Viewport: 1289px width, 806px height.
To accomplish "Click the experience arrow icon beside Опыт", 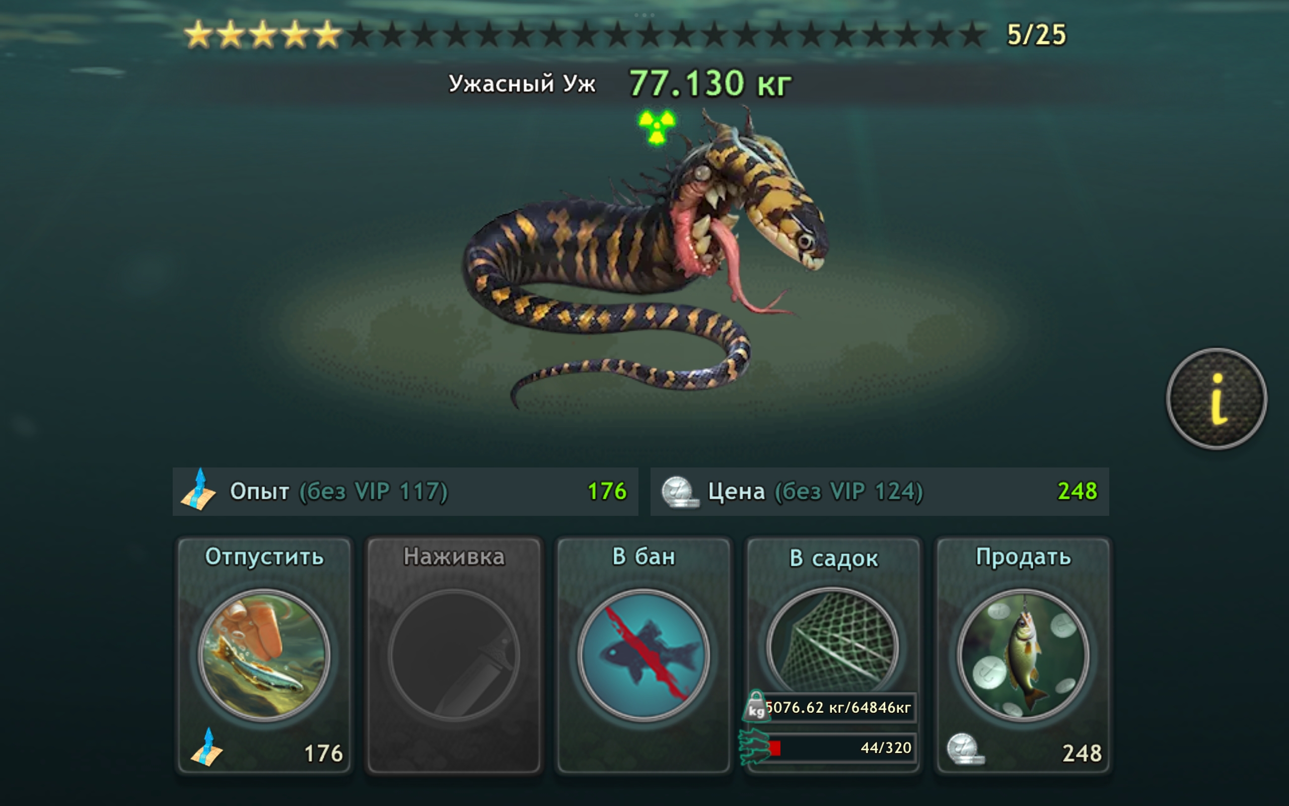I will point(198,490).
